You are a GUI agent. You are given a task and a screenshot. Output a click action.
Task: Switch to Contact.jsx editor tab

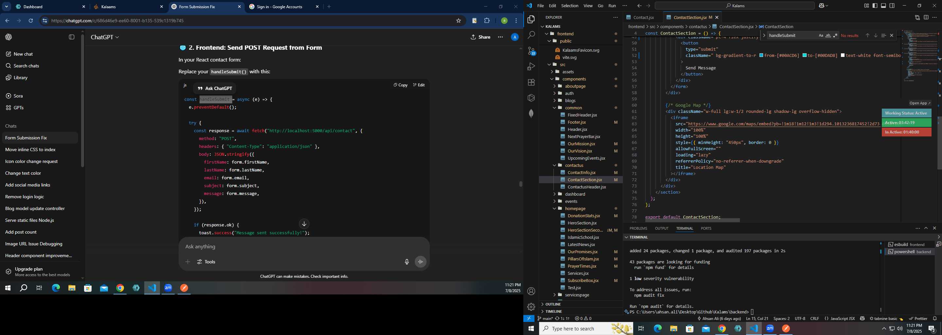[x=643, y=17]
